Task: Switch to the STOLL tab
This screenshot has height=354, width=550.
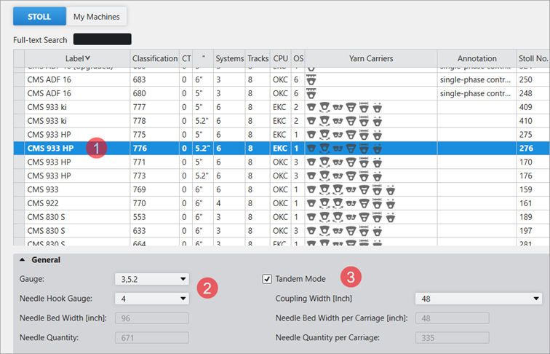Action: click(39, 15)
